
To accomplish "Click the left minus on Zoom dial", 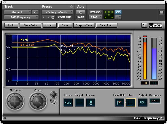I will click(31, 101).
